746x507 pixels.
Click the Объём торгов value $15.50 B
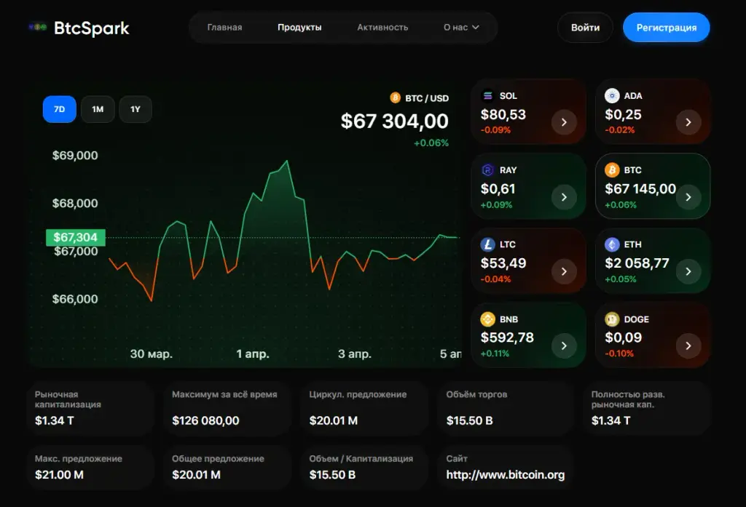[x=470, y=420]
